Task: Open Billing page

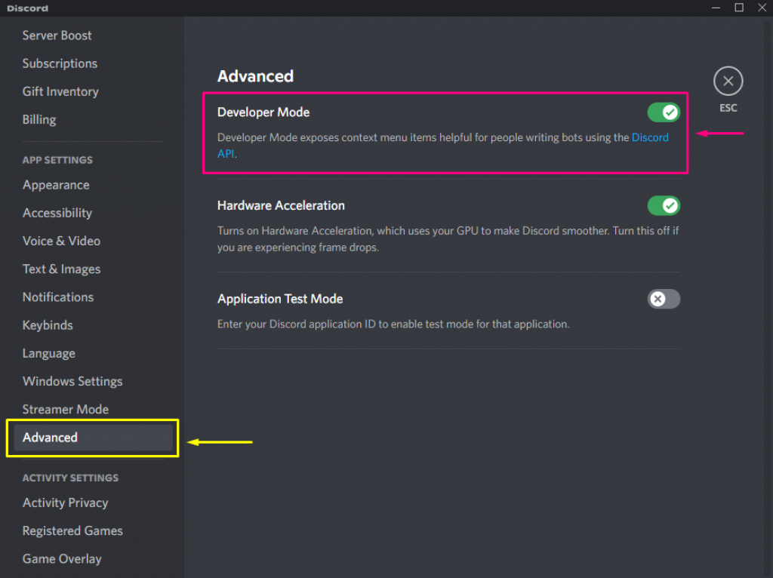Action: point(39,120)
